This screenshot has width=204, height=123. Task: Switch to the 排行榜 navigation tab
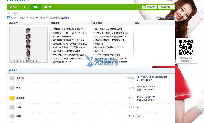pyautogui.click(x=47, y=7)
